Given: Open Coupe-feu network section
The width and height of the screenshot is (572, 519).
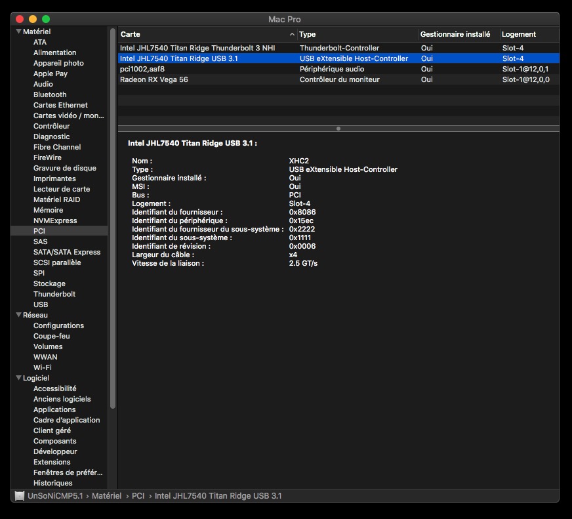Looking at the screenshot, I should (51, 336).
